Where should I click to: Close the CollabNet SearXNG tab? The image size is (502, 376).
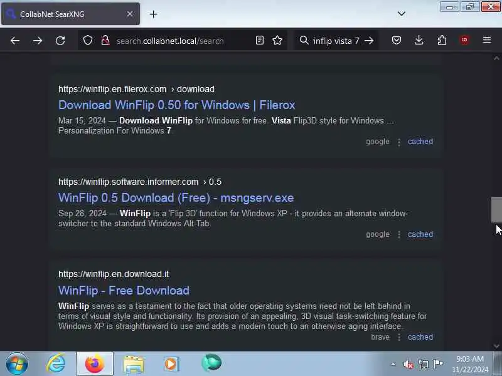(130, 14)
